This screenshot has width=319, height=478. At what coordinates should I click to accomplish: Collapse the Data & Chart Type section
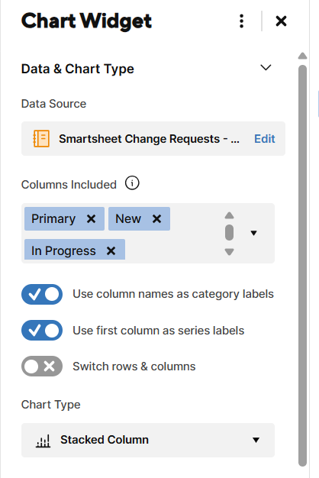(266, 68)
